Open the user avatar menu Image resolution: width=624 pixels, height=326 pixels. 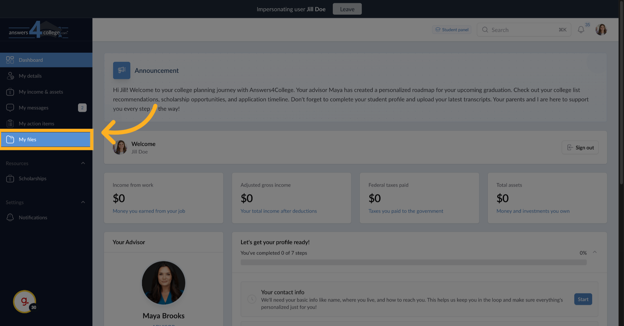coord(601,30)
